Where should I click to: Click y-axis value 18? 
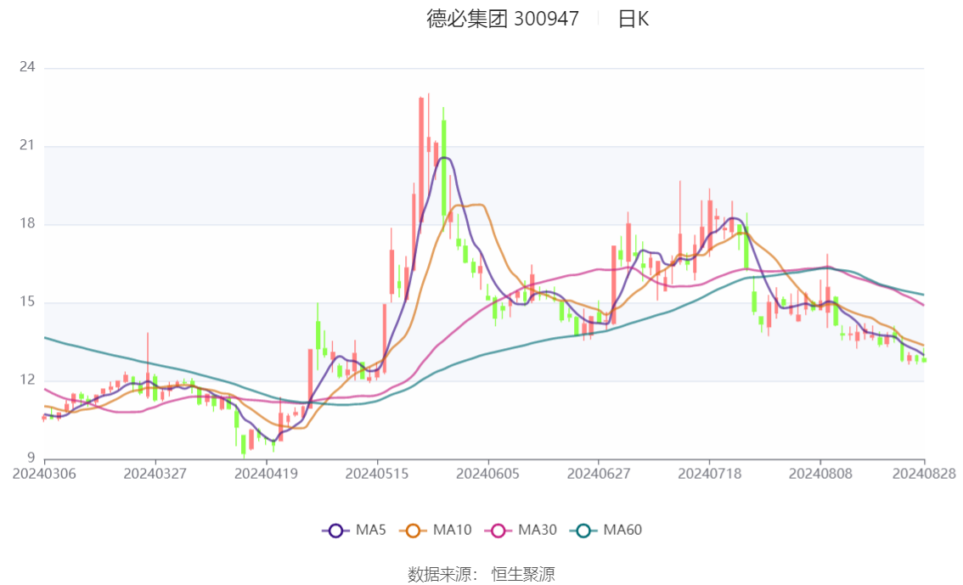point(27,223)
